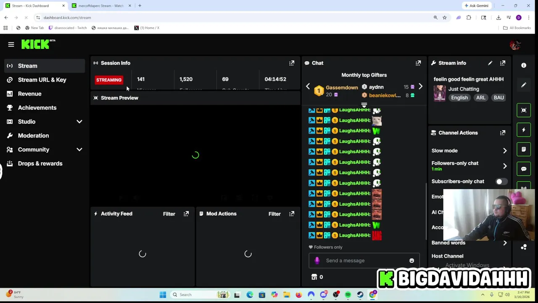Expand the Studio sidebar section
Screen dimensions: 538x303
click(79, 122)
